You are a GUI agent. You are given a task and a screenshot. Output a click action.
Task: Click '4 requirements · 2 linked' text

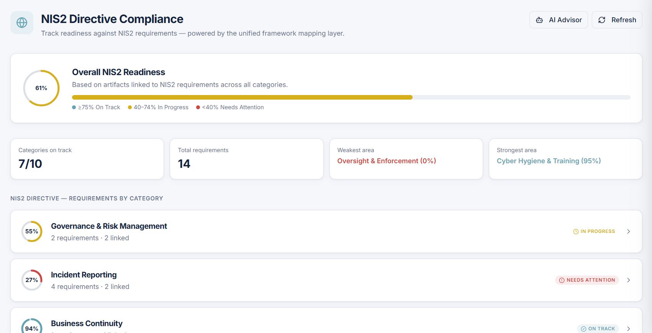(x=90, y=287)
